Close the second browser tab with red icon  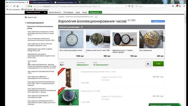click(x=52, y=2)
